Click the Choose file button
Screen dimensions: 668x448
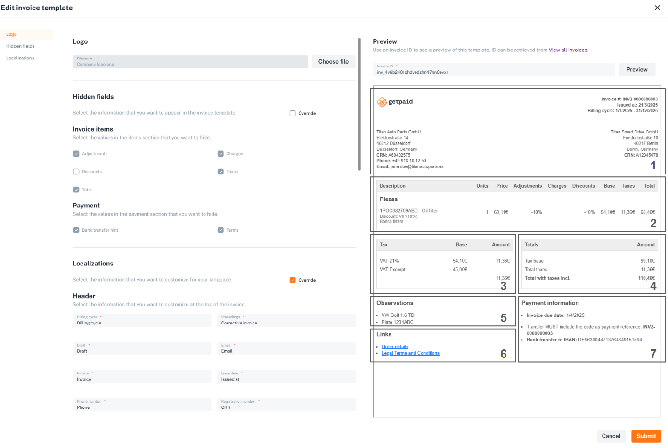coord(333,62)
